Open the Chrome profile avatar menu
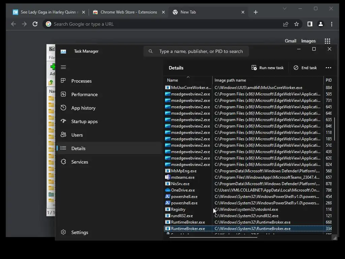This screenshot has width=345, height=259. [321, 24]
